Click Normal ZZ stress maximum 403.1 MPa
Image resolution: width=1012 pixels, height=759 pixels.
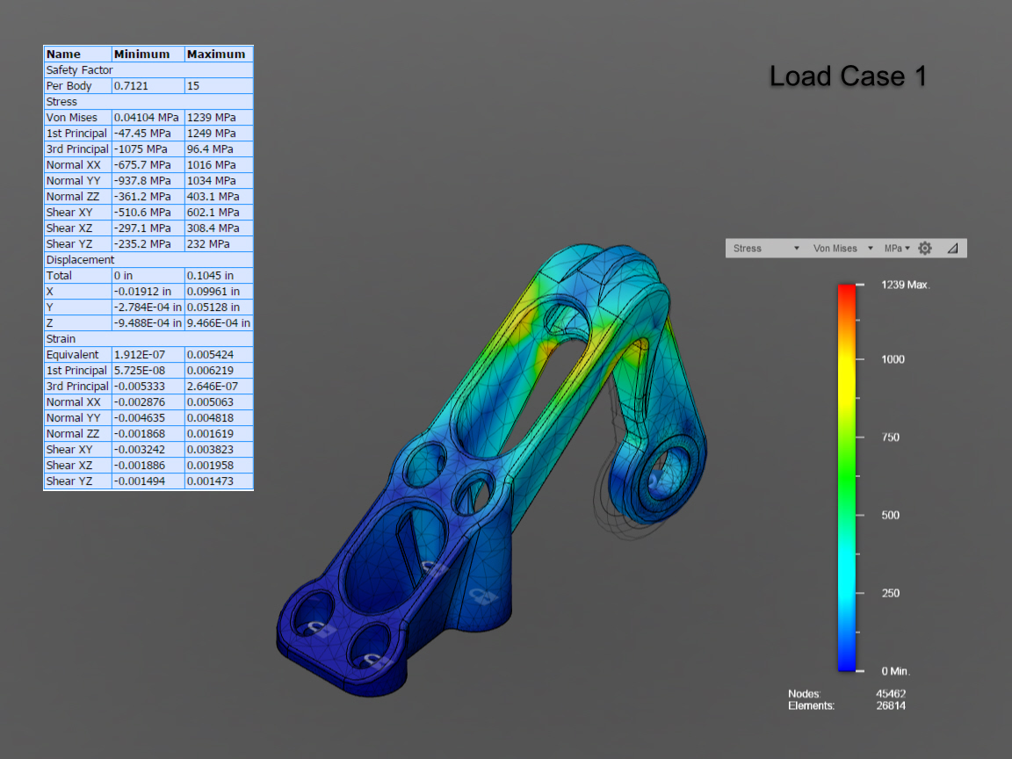(x=219, y=196)
